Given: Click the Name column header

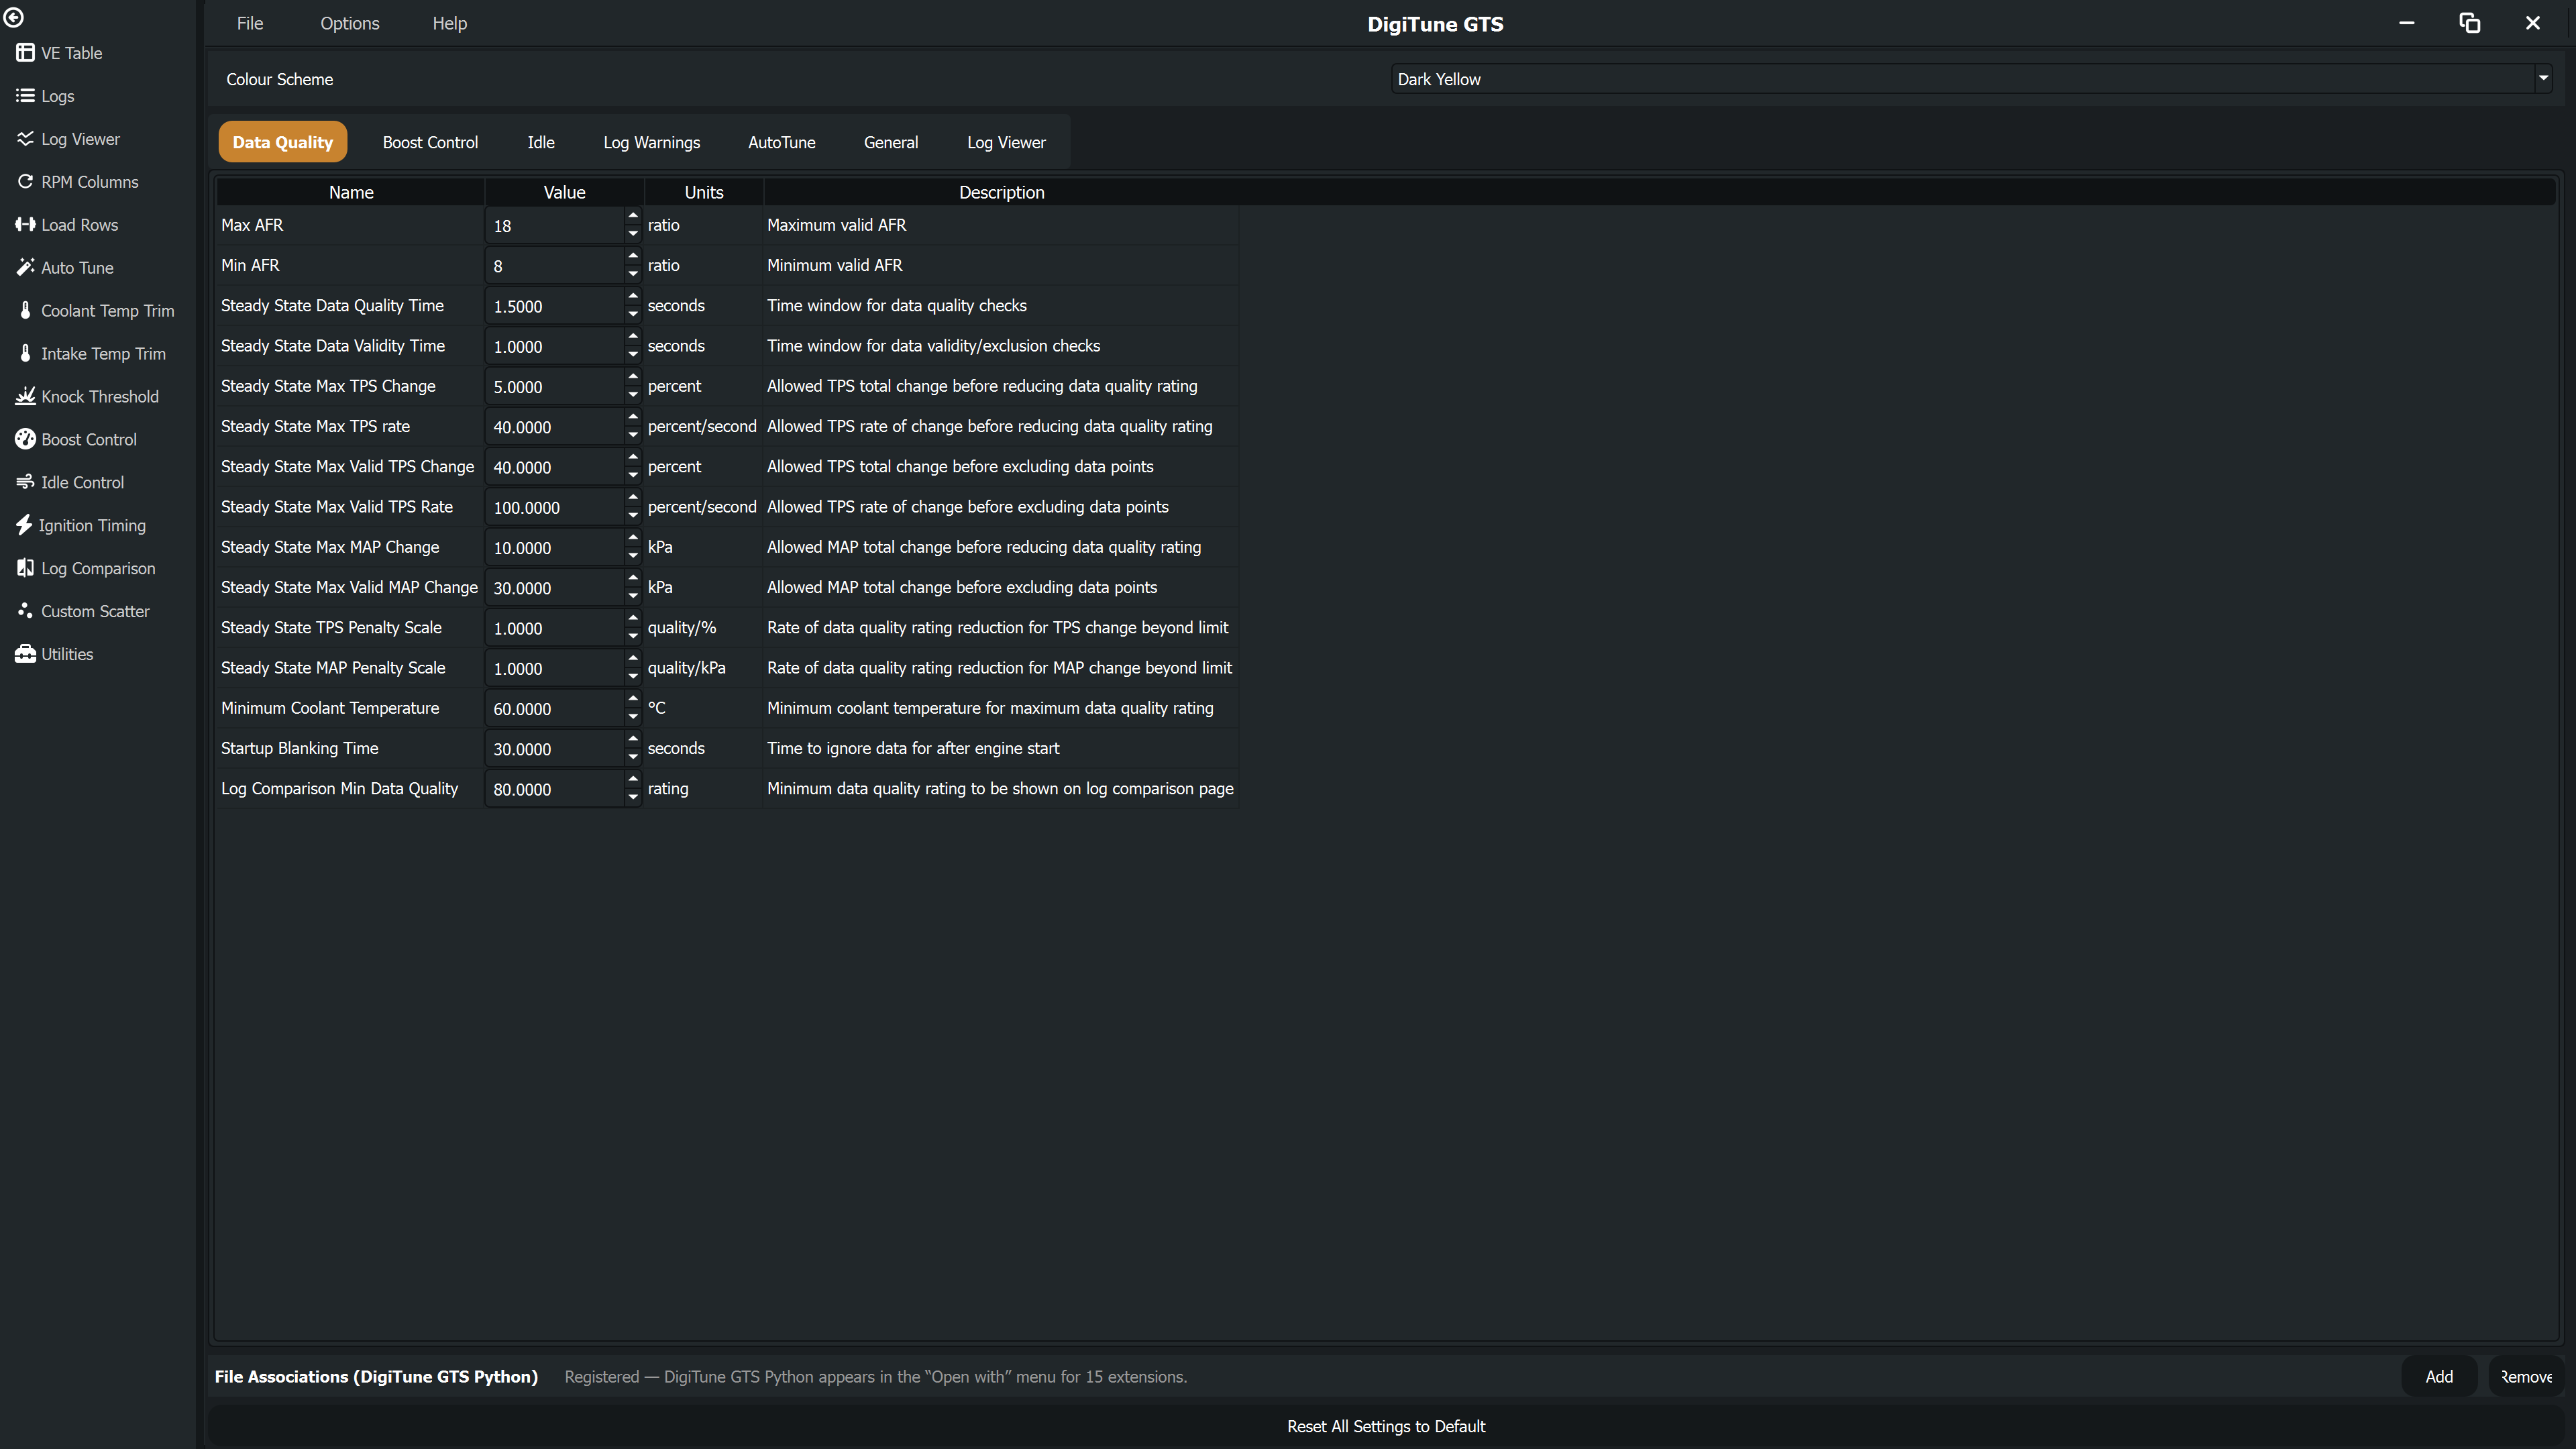Looking at the screenshot, I should [351, 192].
